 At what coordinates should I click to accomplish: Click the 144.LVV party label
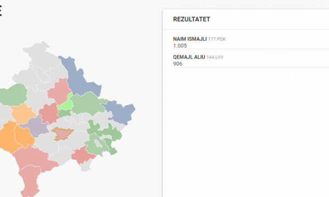point(215,57)
